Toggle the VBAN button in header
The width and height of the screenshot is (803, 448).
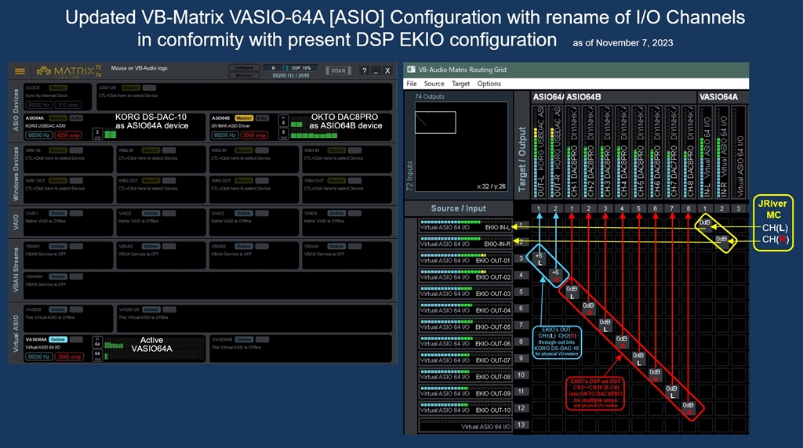[338, 71]
